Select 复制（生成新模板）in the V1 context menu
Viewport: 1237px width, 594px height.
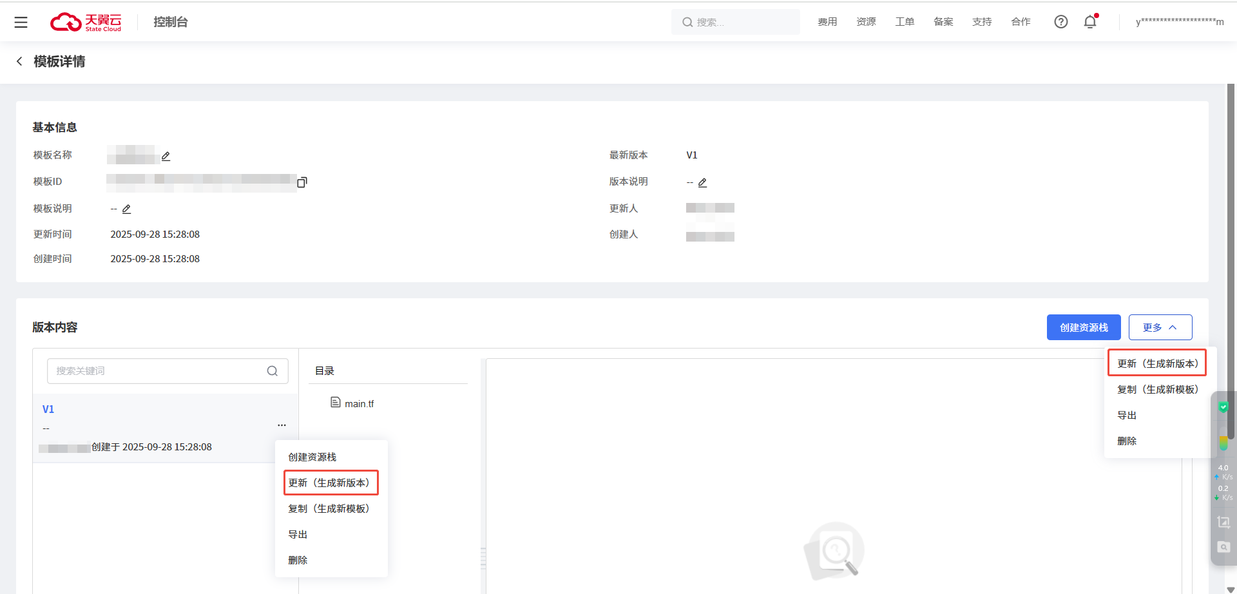331,508
